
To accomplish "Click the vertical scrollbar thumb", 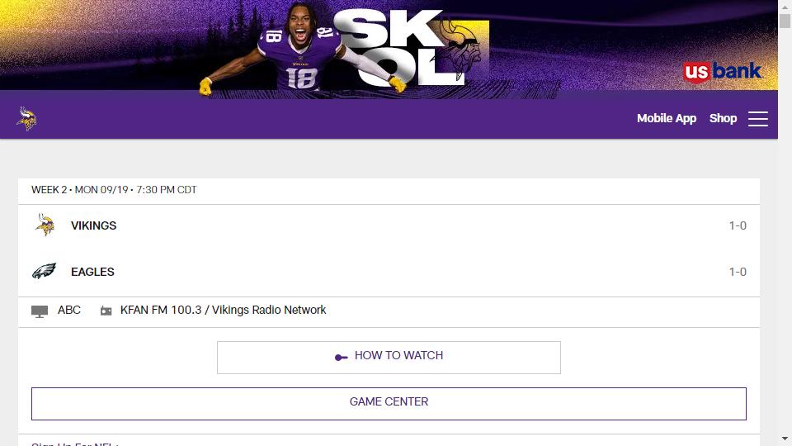I will coord(785,21).
